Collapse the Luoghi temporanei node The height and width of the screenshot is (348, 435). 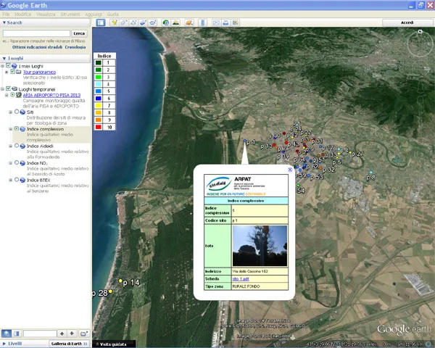point(2,88)
